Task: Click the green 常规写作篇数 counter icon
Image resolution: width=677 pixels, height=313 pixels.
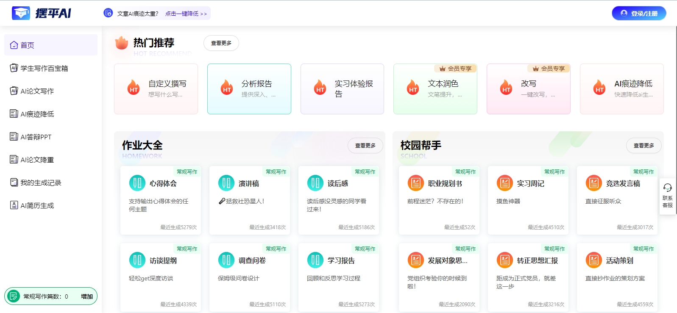Action: click(14, 296)
